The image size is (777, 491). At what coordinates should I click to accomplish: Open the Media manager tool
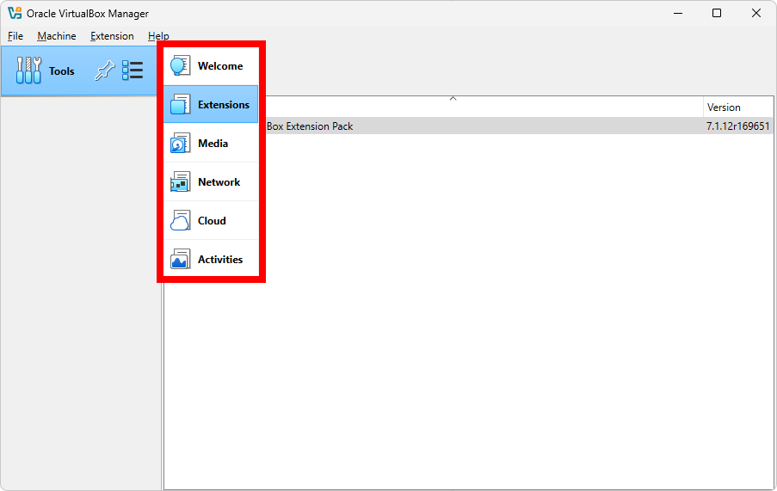coord(211,144)
